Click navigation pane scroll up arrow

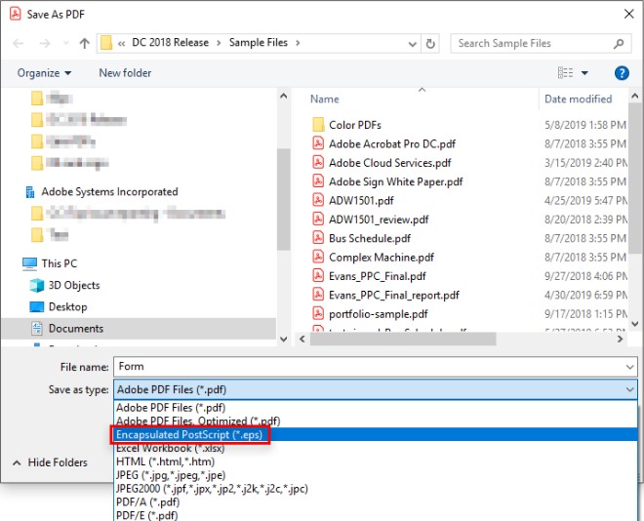click(x=283, y=96)
